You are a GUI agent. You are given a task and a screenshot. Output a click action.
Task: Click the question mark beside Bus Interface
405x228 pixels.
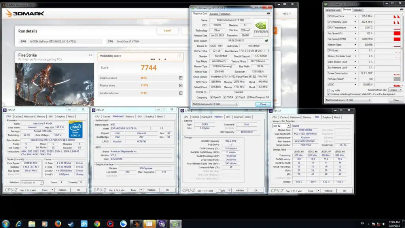coord(268,51)
